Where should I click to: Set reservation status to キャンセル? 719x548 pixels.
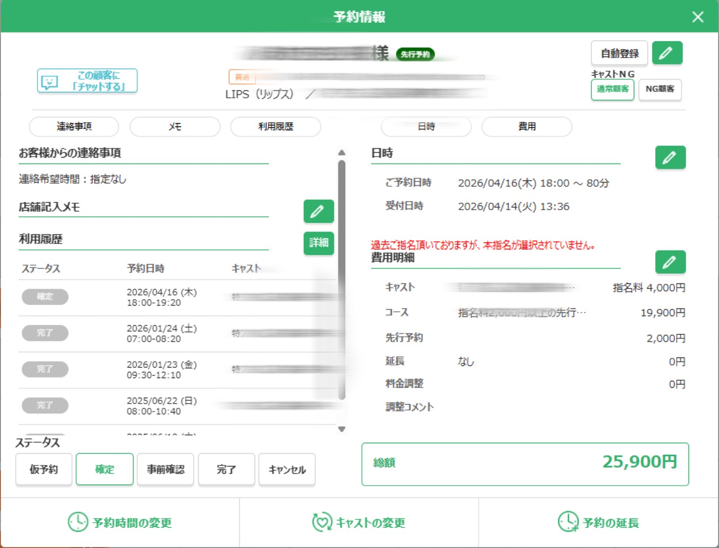287,470
